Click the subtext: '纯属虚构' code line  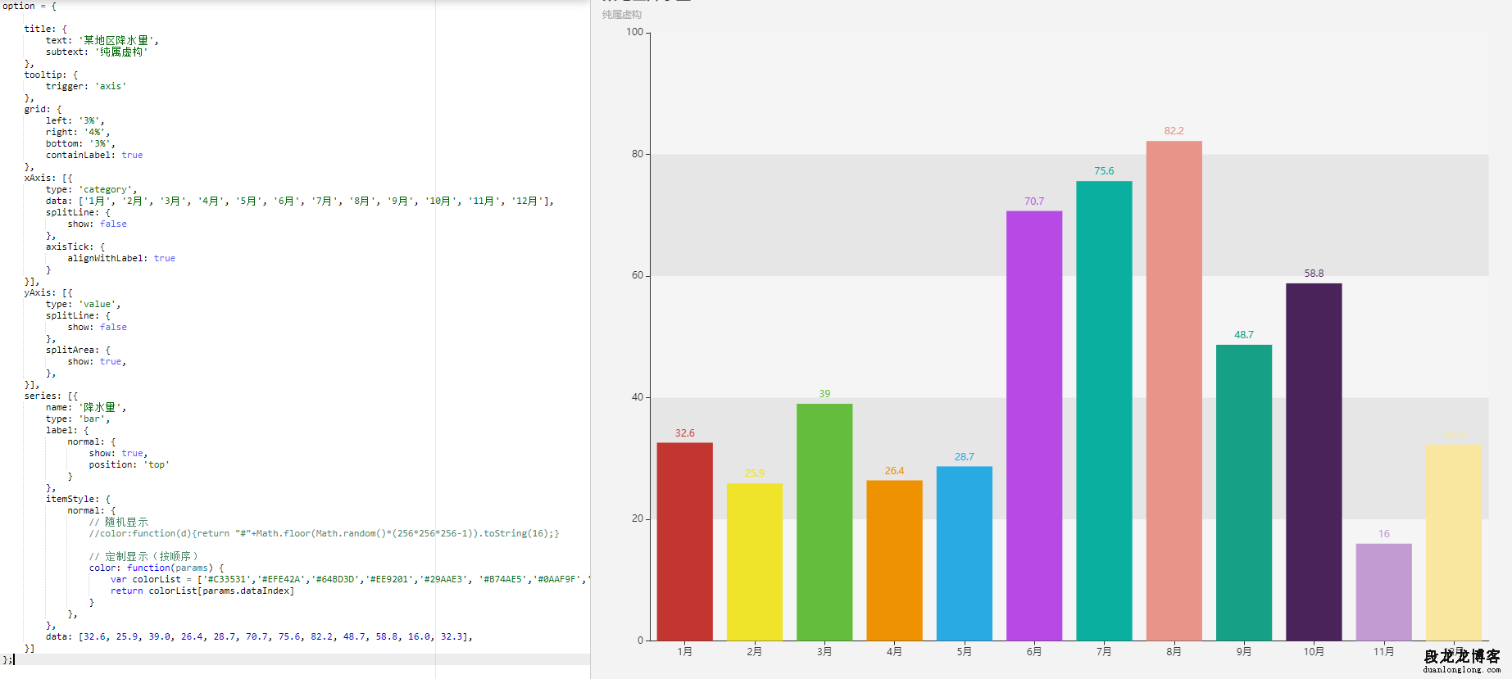coord(97,52)
